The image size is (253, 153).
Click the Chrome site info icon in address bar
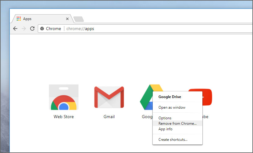[42, 29]
